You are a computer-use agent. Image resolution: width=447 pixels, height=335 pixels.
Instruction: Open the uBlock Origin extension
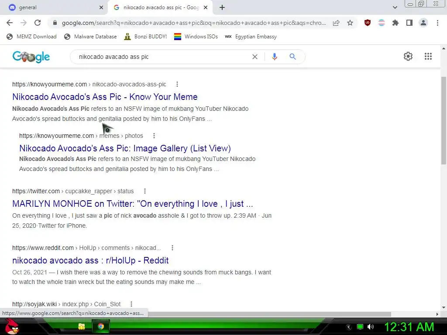tap(368, 23)
